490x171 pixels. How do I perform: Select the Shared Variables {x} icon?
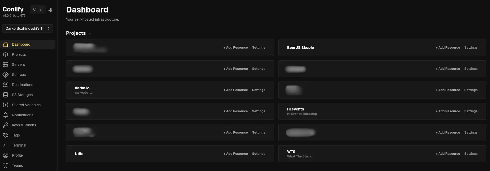click(x=6, y=105)
